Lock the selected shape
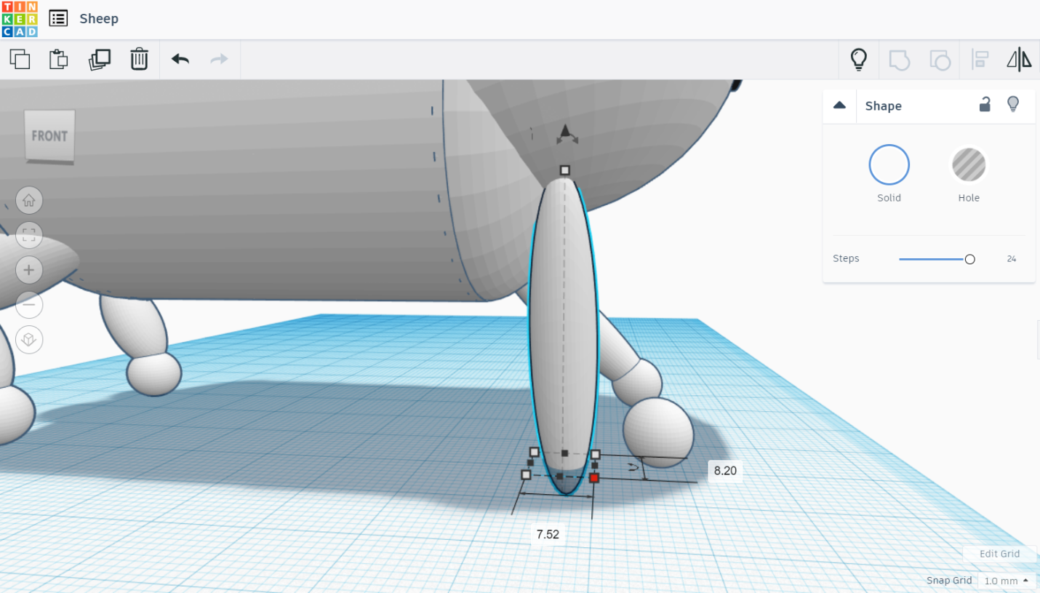The height and width of the screenshot is (593, 1040). [985, 105]
